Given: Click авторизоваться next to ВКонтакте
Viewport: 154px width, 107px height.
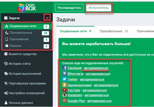Looking at the screenshot, I should pos(98,74).
